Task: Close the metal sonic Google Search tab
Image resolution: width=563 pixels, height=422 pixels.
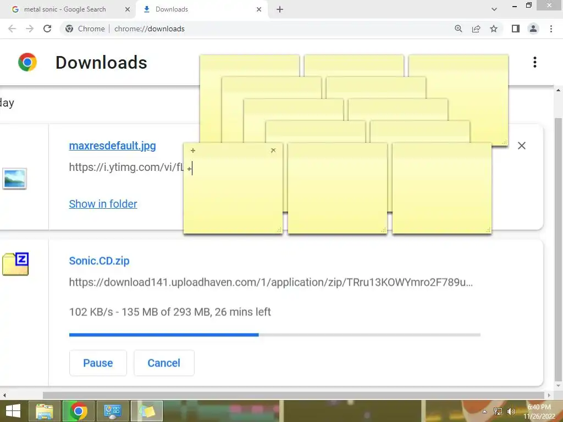Action: [x=128, y=9]
